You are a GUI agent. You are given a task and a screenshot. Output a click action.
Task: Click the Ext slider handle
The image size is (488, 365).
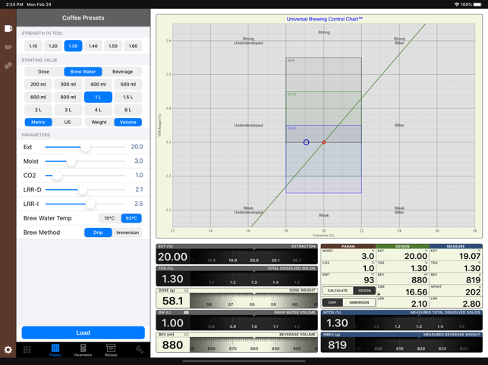tap(86, 148)
